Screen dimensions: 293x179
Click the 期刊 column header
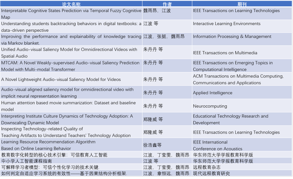coord(242,4)
